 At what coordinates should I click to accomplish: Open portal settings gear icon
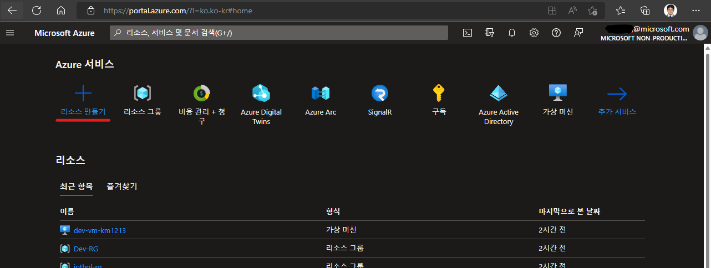(x=534, y=33)
